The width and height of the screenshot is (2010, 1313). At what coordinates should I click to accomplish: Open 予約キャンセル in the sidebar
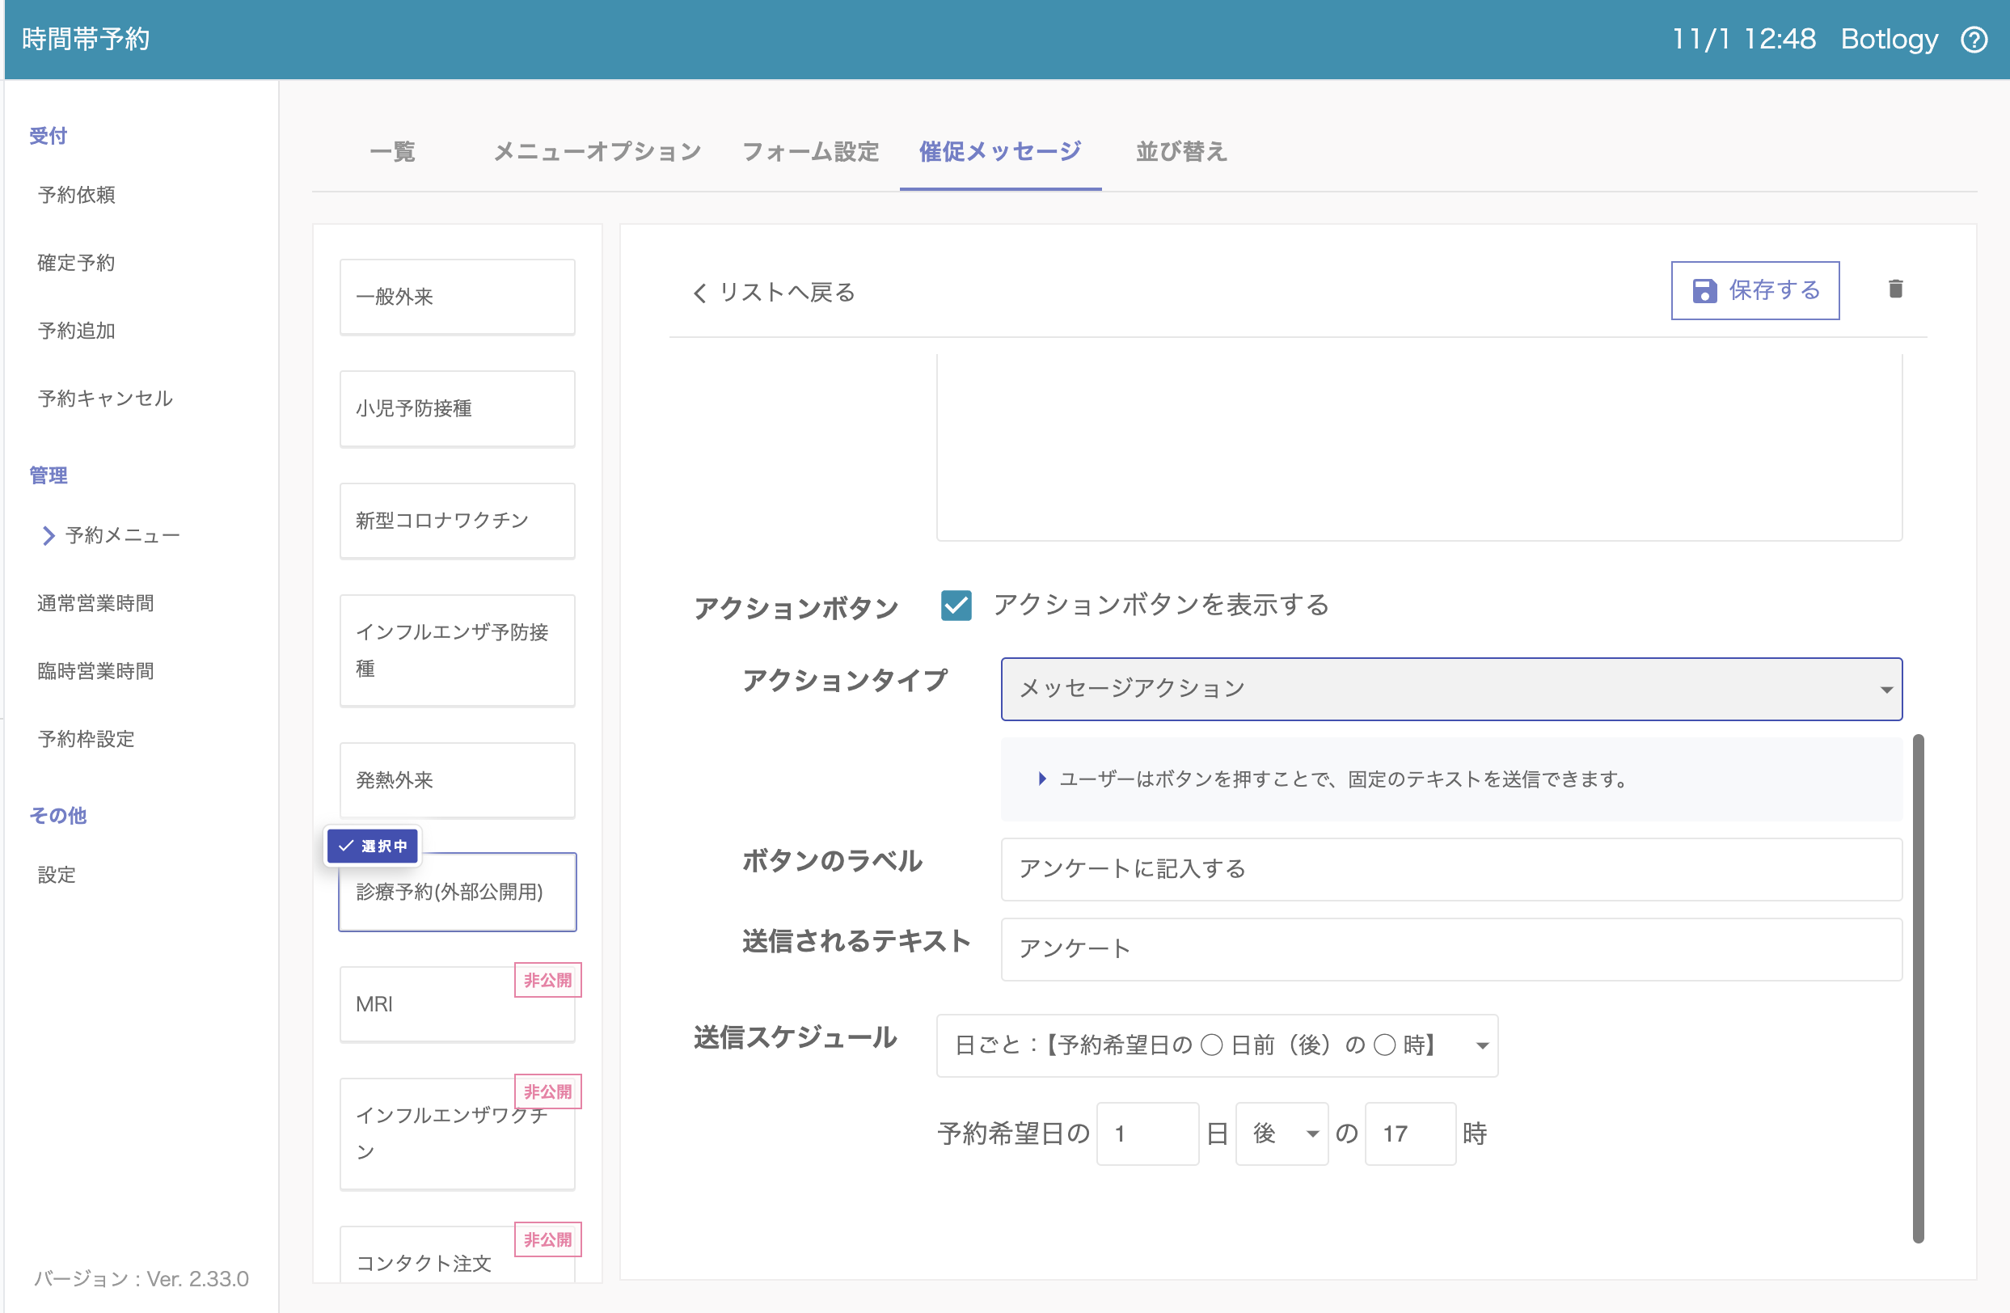[105, 399]
